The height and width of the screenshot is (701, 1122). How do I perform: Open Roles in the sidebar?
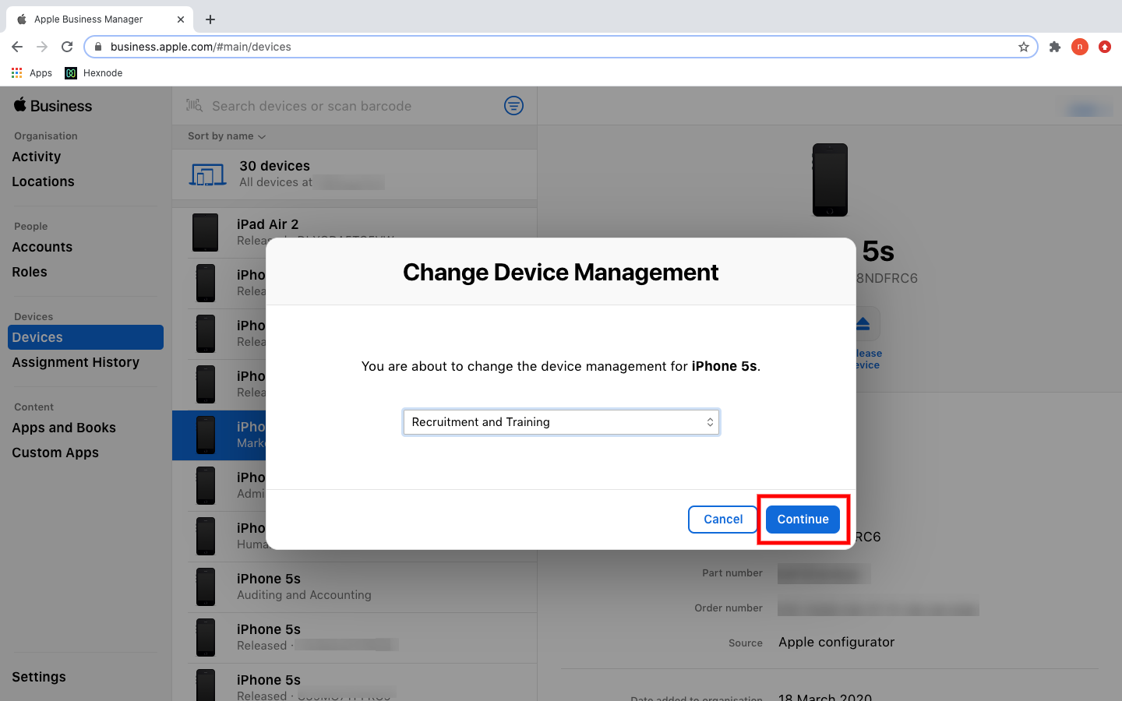pos(30,272)
